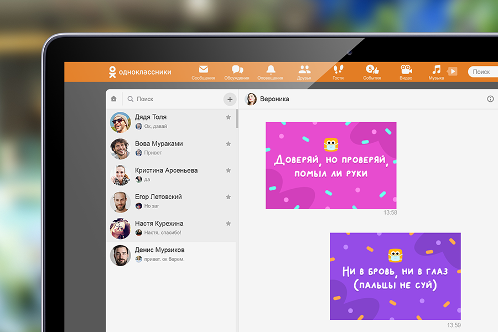
Task: Click the Музыка label in navbar
Action: pos(437,78)
